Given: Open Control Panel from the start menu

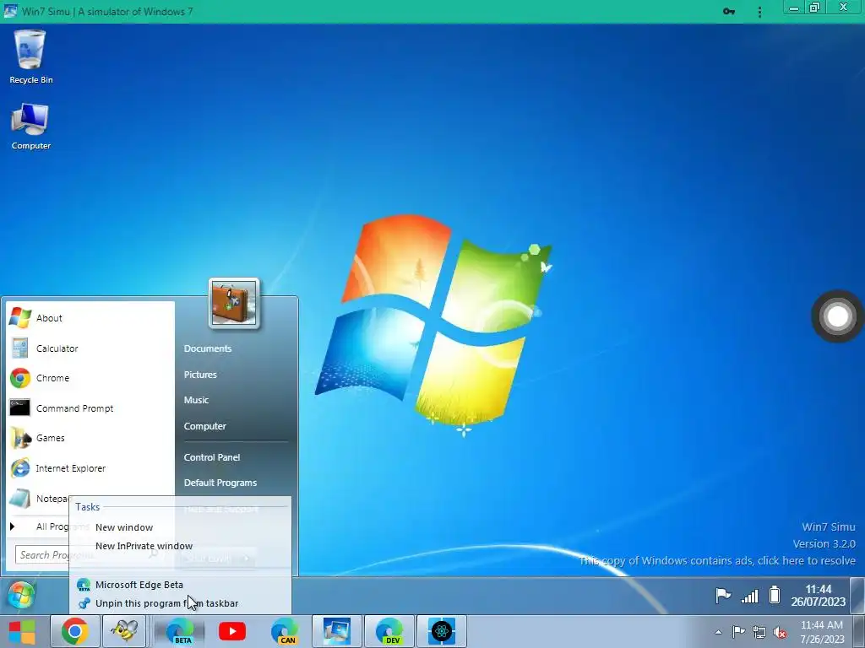Looking at the screenshot, I should click(212, 457).
